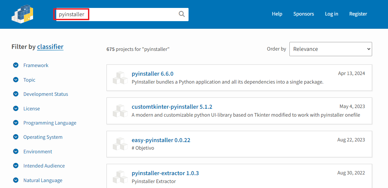Go to the Log in page
Viewport: 388px width, 188px height.
(331, 14)
